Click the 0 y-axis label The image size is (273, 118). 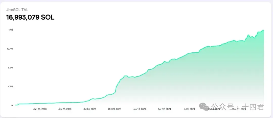12,105
